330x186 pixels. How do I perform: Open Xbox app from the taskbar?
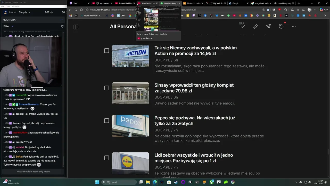[x=211, y=182]
